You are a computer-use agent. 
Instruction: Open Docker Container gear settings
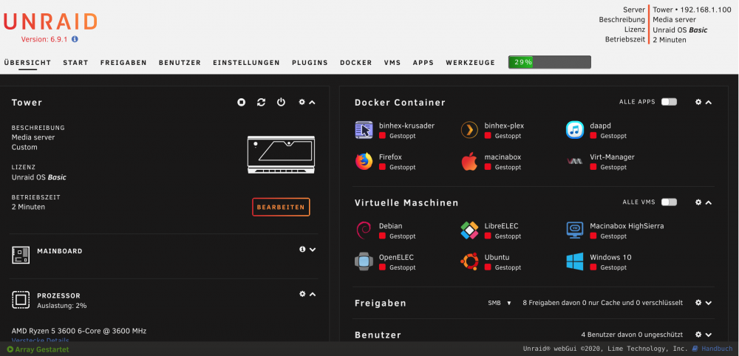point(698,102)
